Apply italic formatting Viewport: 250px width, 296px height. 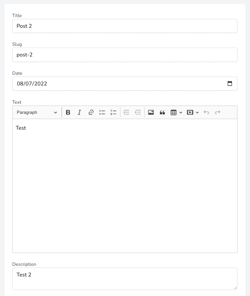[79, 113]
